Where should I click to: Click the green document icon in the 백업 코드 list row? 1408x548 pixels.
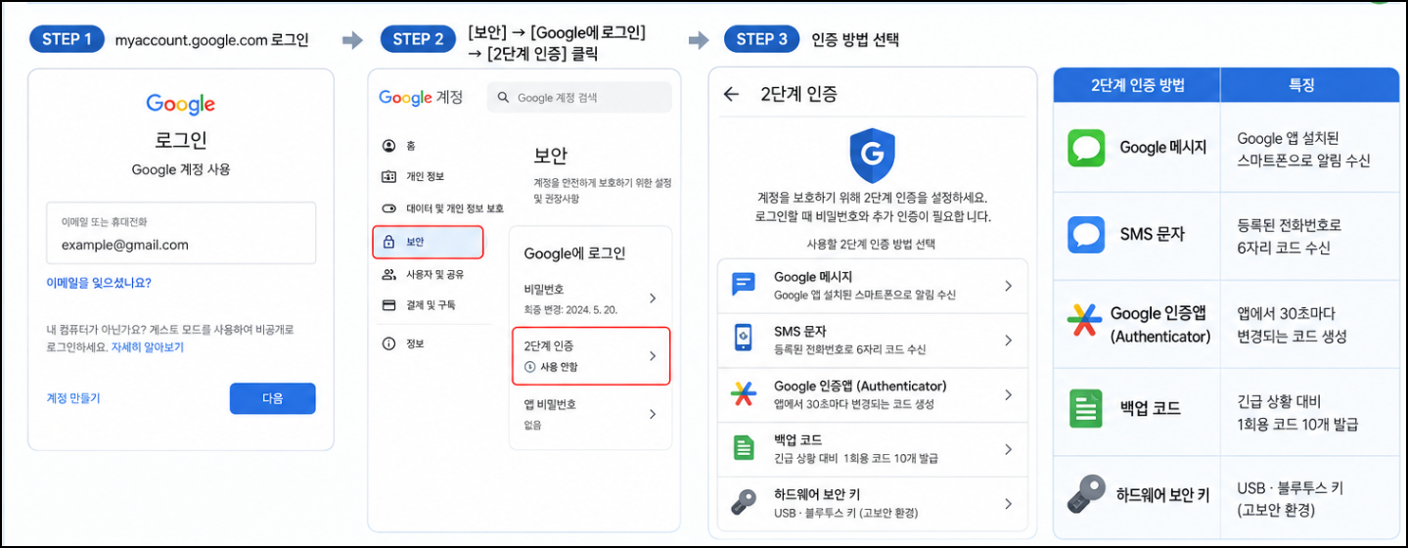tap(744, 448)
